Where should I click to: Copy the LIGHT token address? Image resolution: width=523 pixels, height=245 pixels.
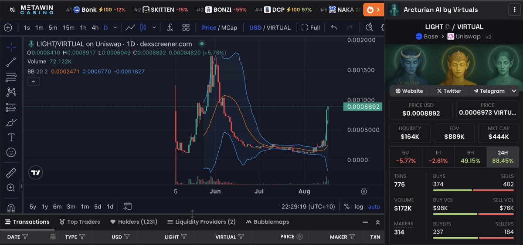click(x=447, y=27)
